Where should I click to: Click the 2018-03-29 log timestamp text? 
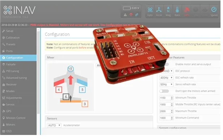click(x=14, y=25)
